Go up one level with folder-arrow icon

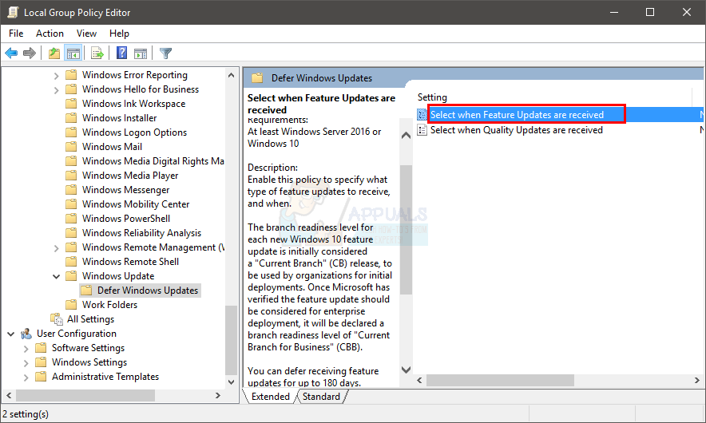[x=54, y=53]
